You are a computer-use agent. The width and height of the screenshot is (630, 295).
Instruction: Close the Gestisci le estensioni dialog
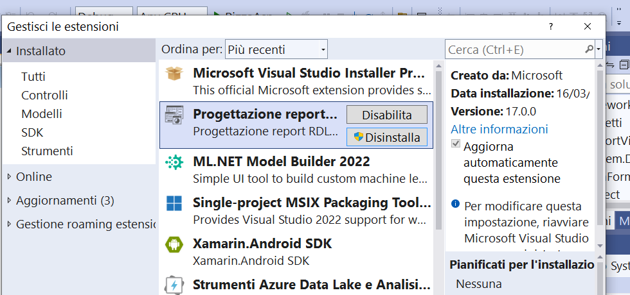[588, 26]
